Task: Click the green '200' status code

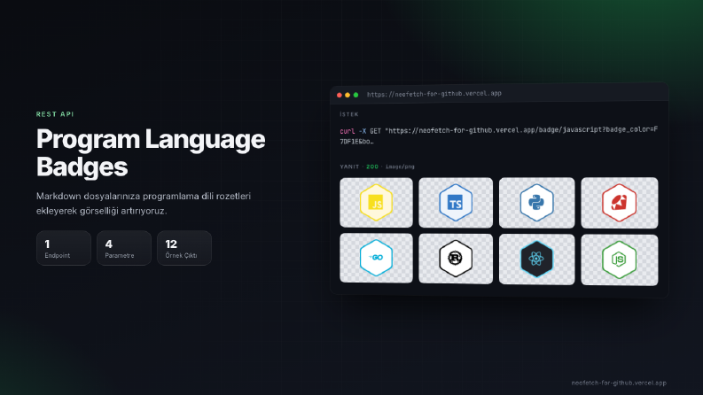Action: 372,167
